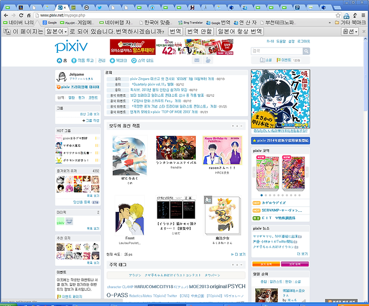Click MOE2013 tag
Image resolution: width=369 pixels, height=306 pixels.
tap(199, 287)
